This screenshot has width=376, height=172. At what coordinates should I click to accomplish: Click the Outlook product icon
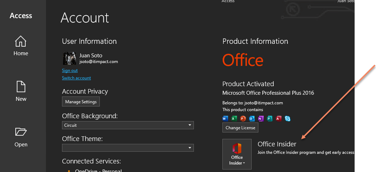click(x=252, y=118)
